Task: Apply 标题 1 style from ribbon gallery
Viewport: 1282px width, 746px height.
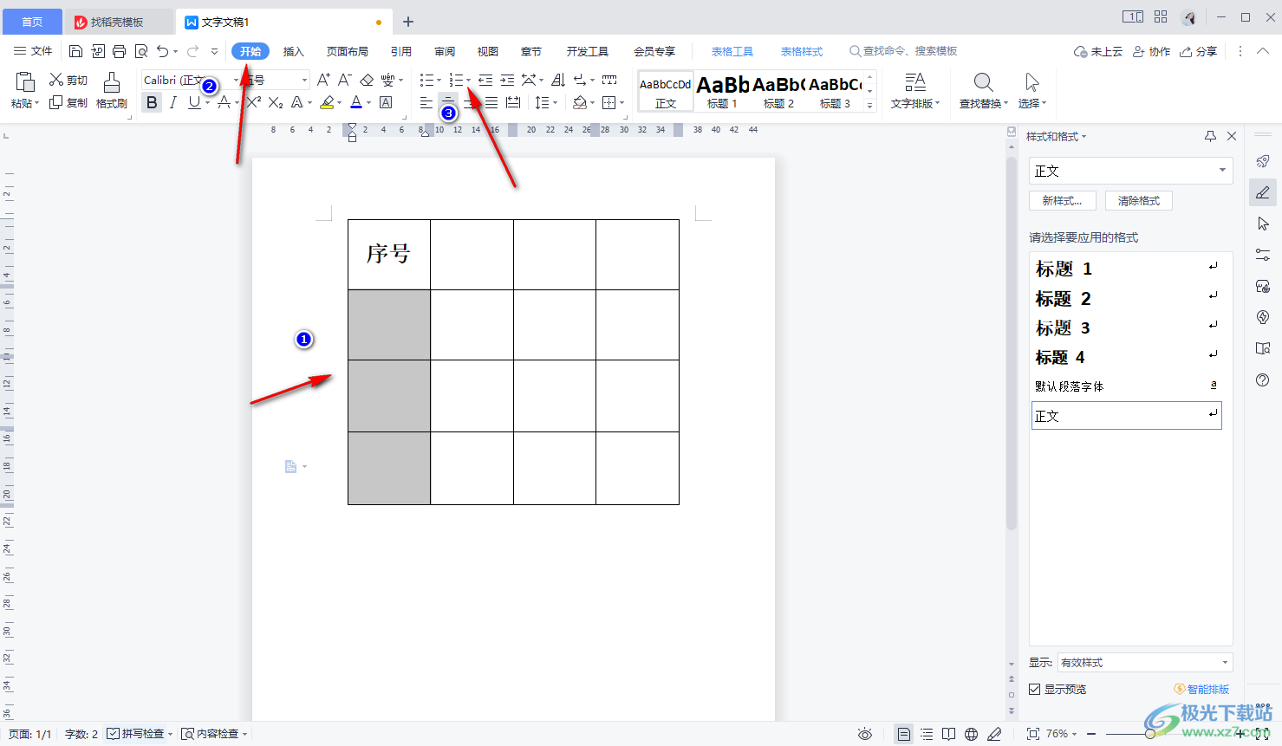Action: tap(722, 90)
